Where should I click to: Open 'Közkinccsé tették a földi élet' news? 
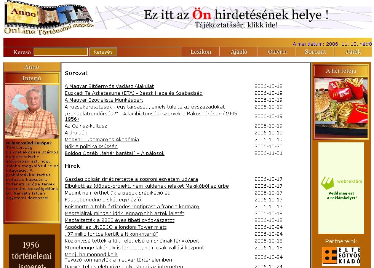[x=132, y=241]
